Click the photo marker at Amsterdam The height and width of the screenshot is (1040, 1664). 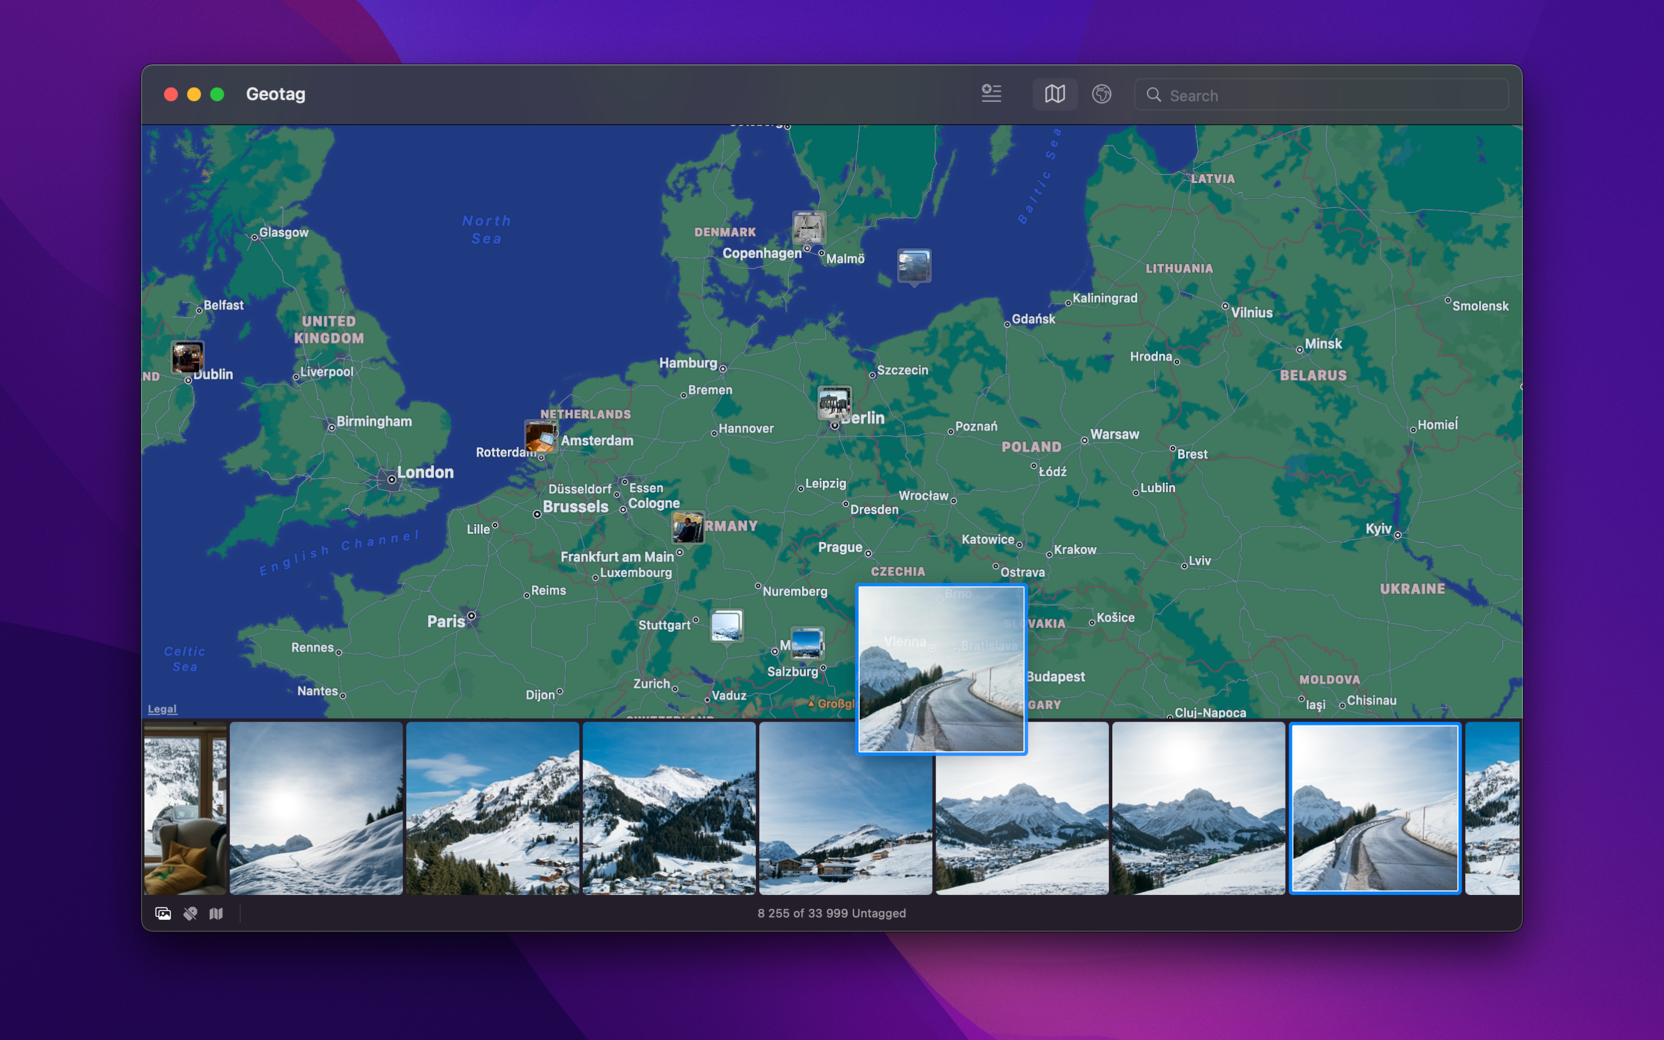pyautogui.click(x=540, y=436)
